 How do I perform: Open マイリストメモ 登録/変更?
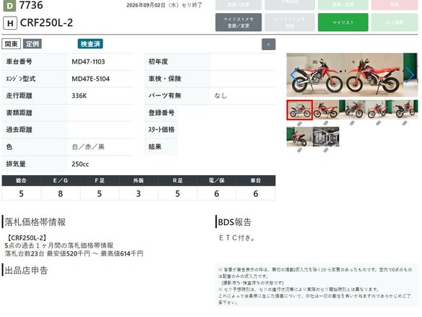click(238, 22)
